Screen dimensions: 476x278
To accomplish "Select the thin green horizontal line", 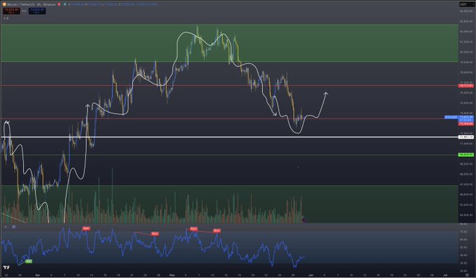I will 229,155.
